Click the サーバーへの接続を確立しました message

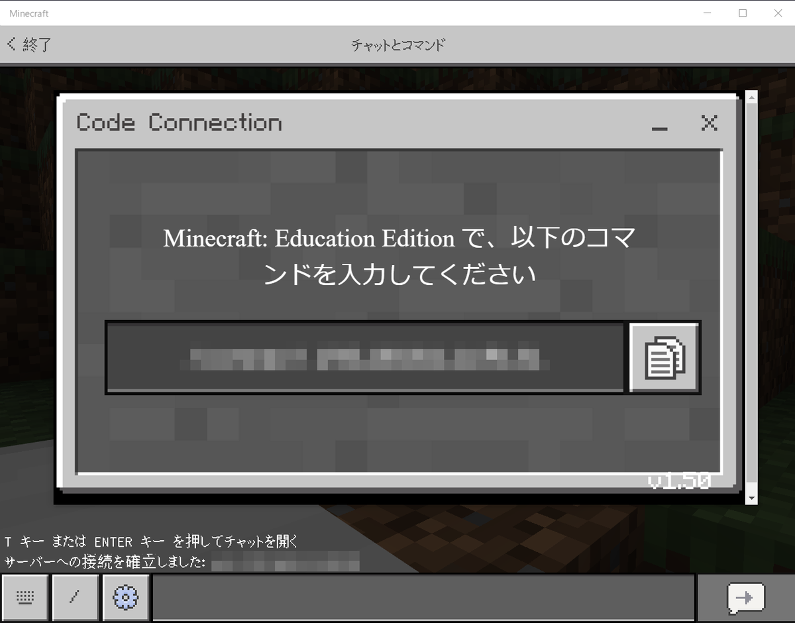(107, 563)
